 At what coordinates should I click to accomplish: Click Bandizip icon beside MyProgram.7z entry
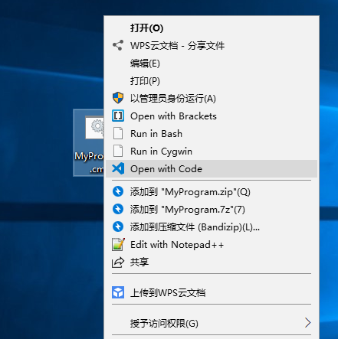[118, 209]
